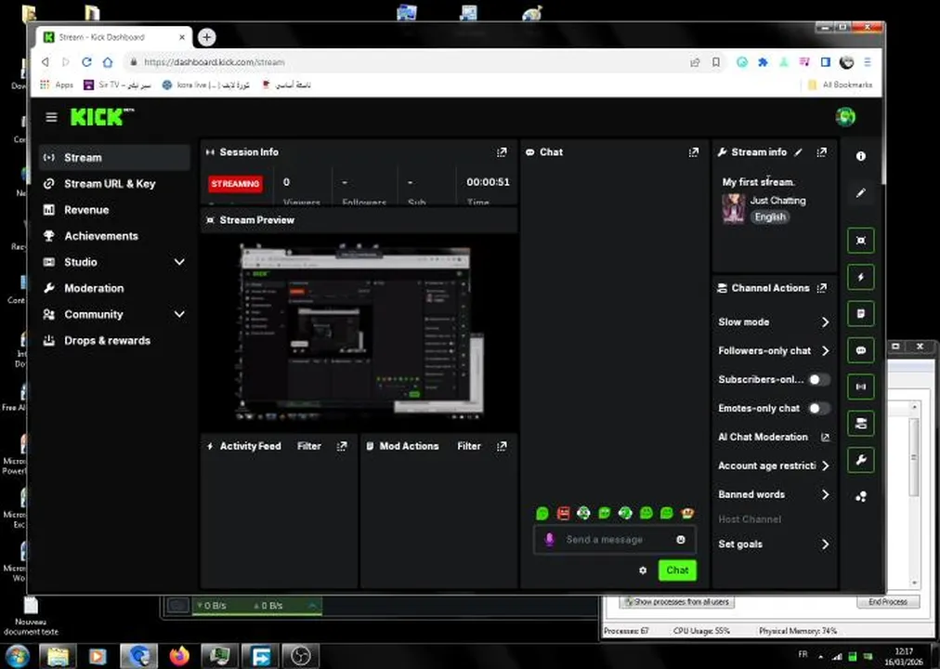
Task: Click the pencil icon in the right toolbar
Action: 861,193
